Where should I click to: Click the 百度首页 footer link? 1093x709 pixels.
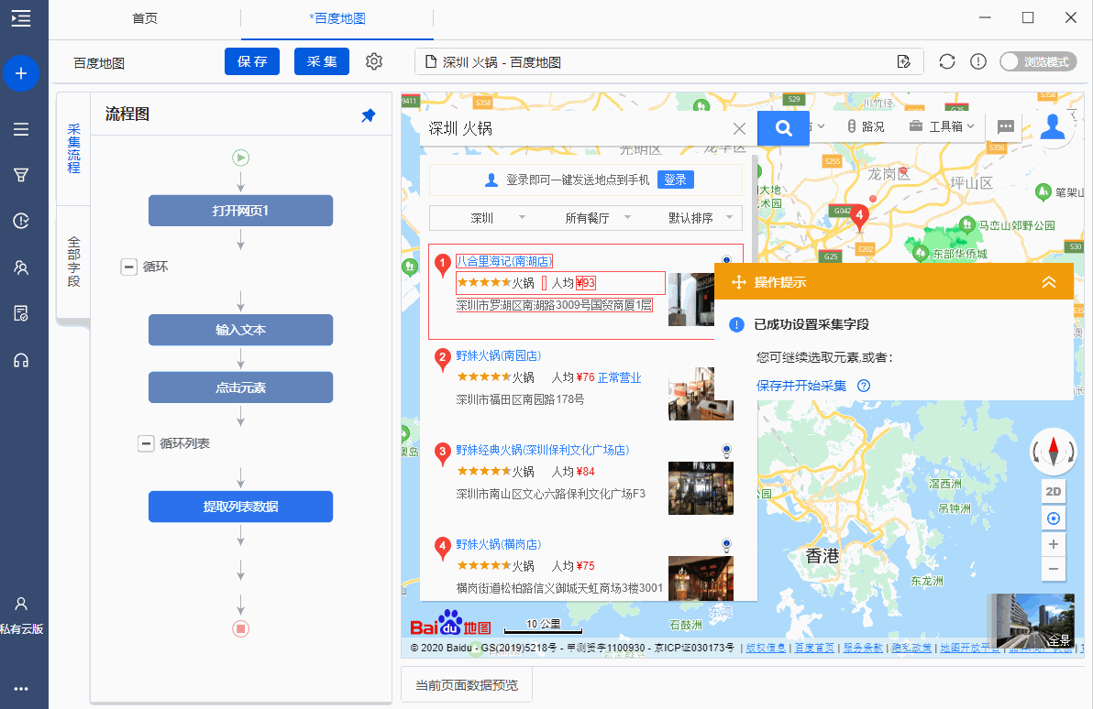pos(814,648)
